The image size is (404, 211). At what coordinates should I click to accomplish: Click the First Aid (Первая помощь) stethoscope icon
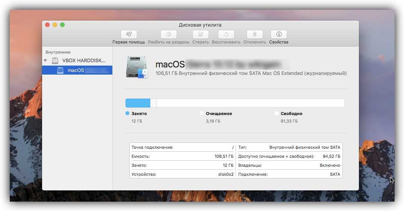(129, 34)
